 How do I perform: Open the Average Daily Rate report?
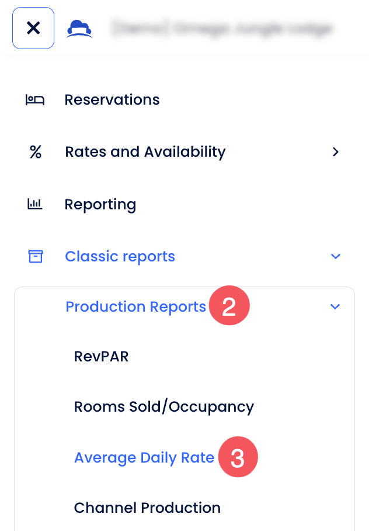144,457
